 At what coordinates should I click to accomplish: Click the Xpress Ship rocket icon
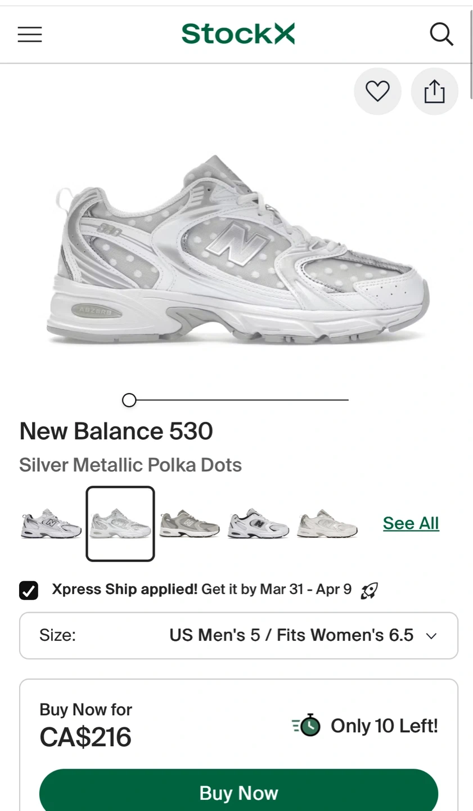pos(369,591)
